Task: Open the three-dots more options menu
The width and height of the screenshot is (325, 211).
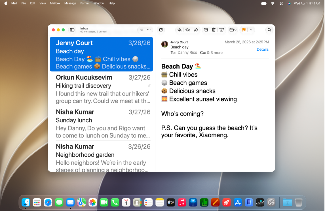Action: click(149, 30)
